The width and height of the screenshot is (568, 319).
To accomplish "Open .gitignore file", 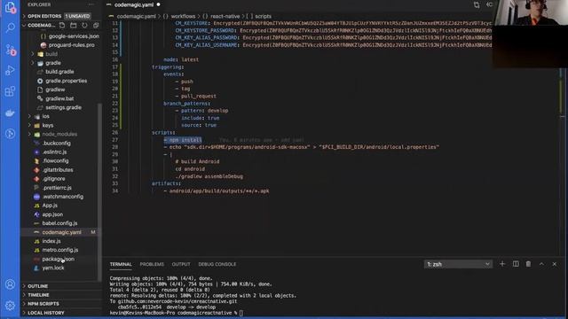I will pos(53,179).
